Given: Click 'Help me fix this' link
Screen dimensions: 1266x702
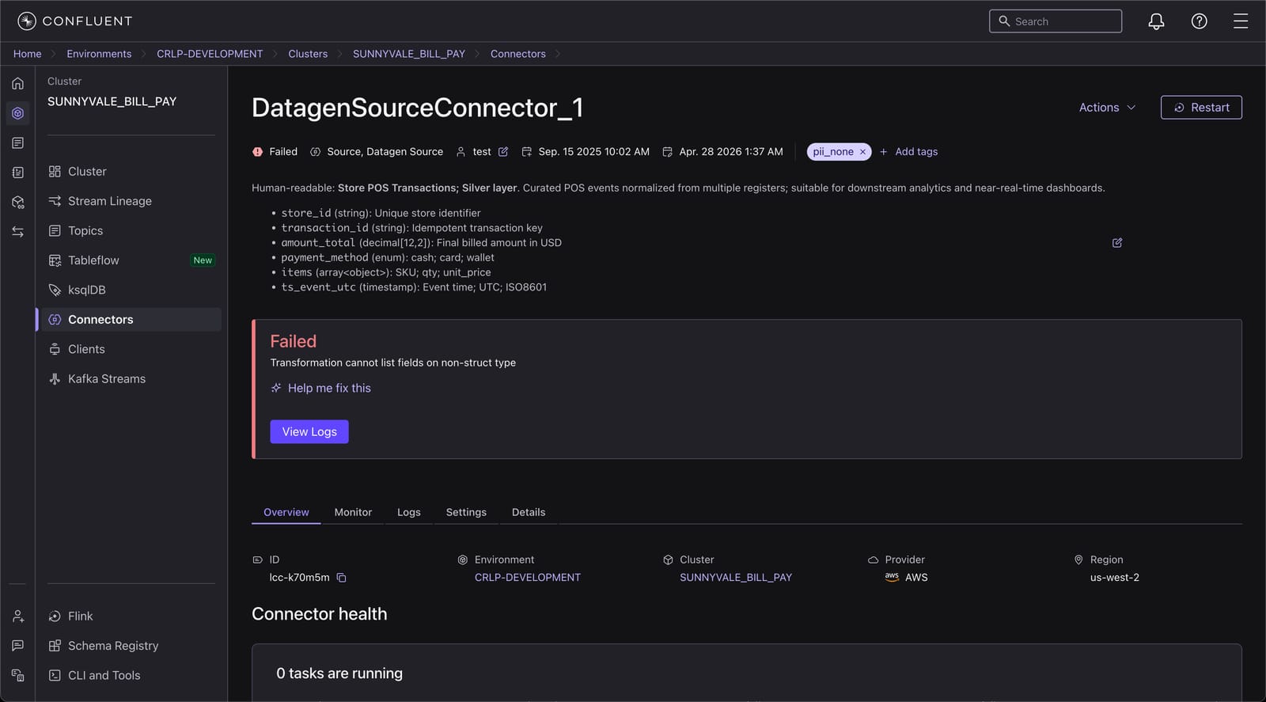Looking at the screenshot, I should (320, 388).
